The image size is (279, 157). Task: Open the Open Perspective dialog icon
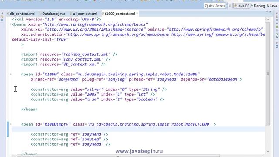[230, 6]
